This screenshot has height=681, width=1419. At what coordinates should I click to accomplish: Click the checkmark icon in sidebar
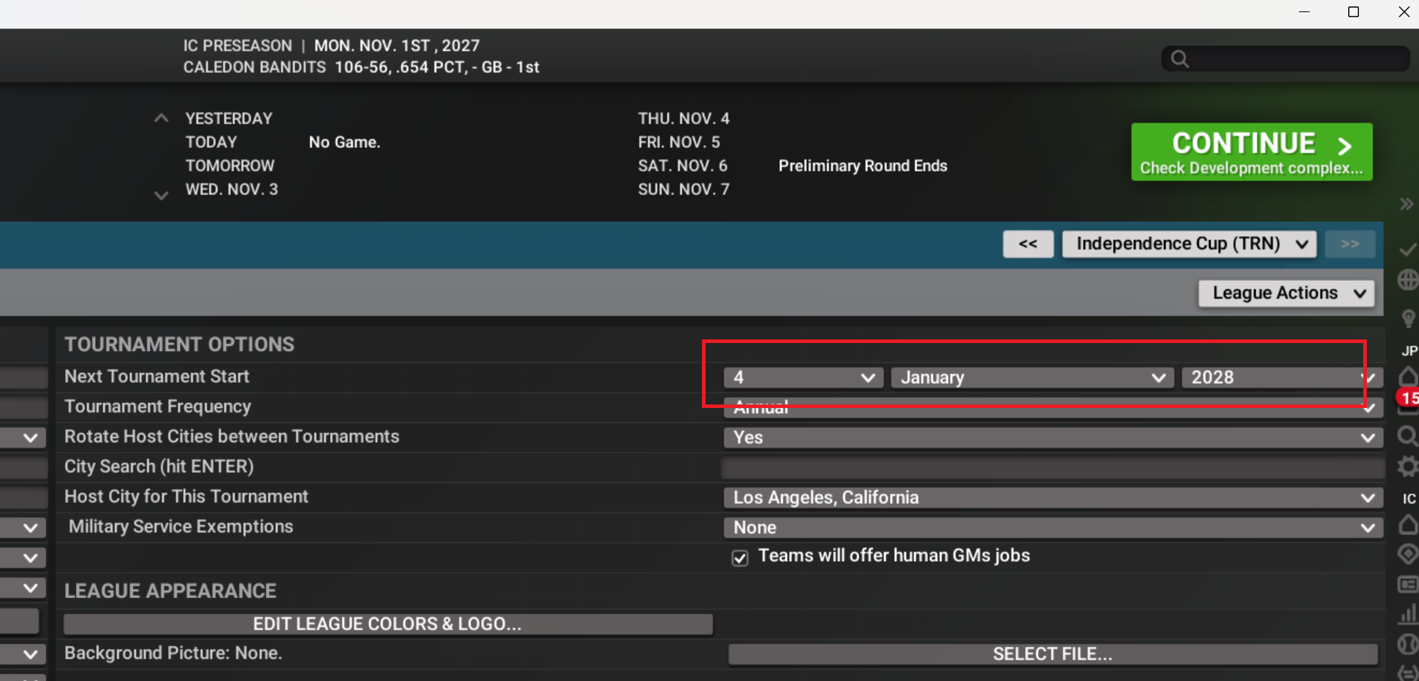click(1408, 250)
